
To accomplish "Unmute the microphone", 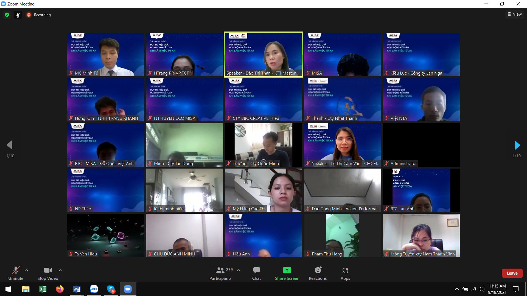I will 16,274.
